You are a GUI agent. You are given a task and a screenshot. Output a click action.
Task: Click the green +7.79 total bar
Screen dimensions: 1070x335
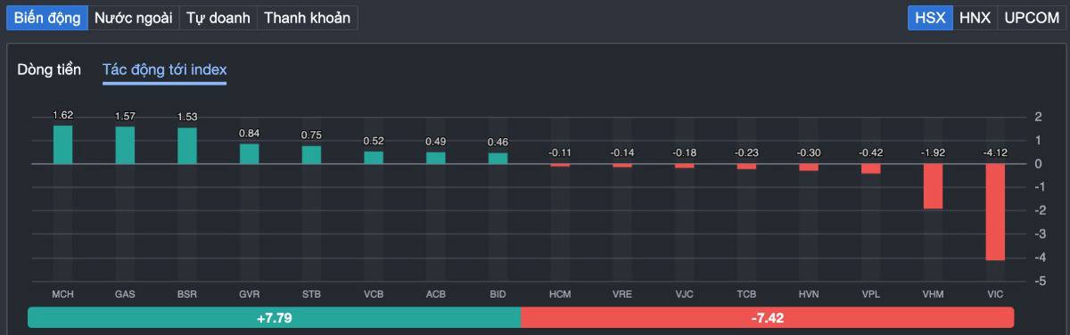pyautogui.click(x=274, y=317)
